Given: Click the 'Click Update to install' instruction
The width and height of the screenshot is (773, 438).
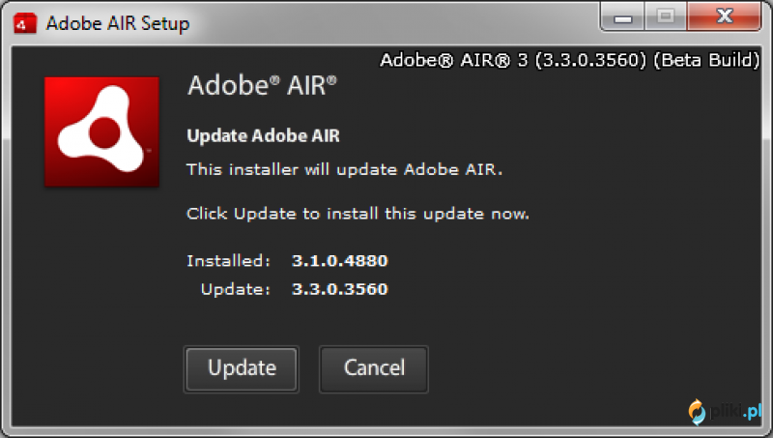Looking at the screenshot, I should coord(358,214).
